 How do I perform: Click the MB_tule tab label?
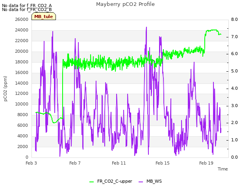[44, 17]
